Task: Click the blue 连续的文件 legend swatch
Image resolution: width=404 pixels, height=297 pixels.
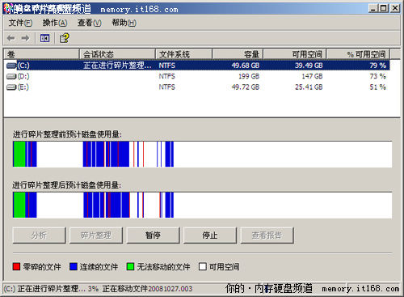Action: point(74,267)
